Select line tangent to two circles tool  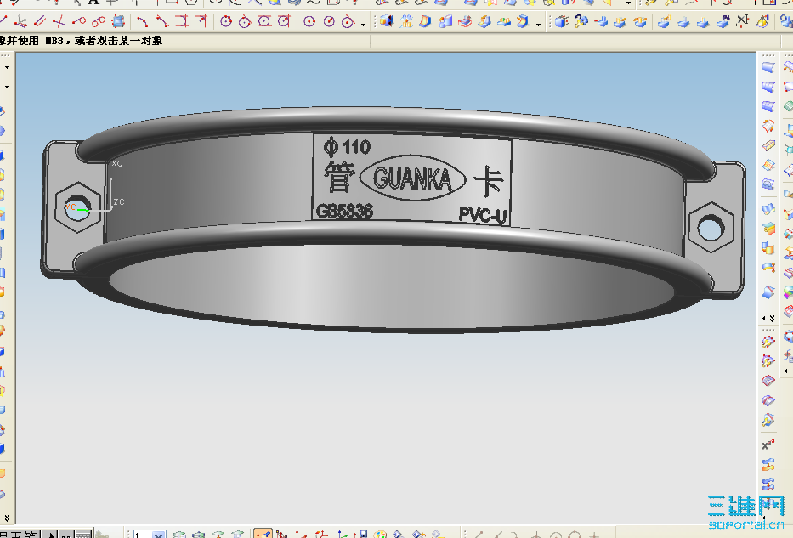[x=99, y=21]
